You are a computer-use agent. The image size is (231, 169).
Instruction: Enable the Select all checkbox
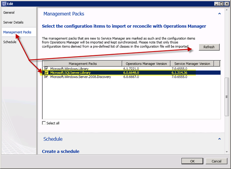click(44, 123)
